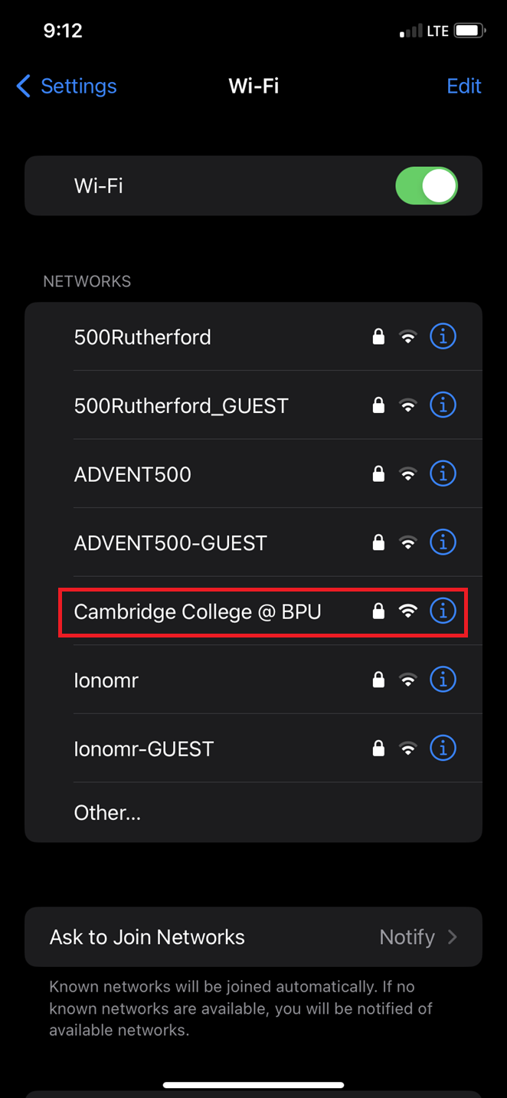This screenshot has width=507, height=1098.
Task: Tap the Edit button
Action: tap(463, 86)
